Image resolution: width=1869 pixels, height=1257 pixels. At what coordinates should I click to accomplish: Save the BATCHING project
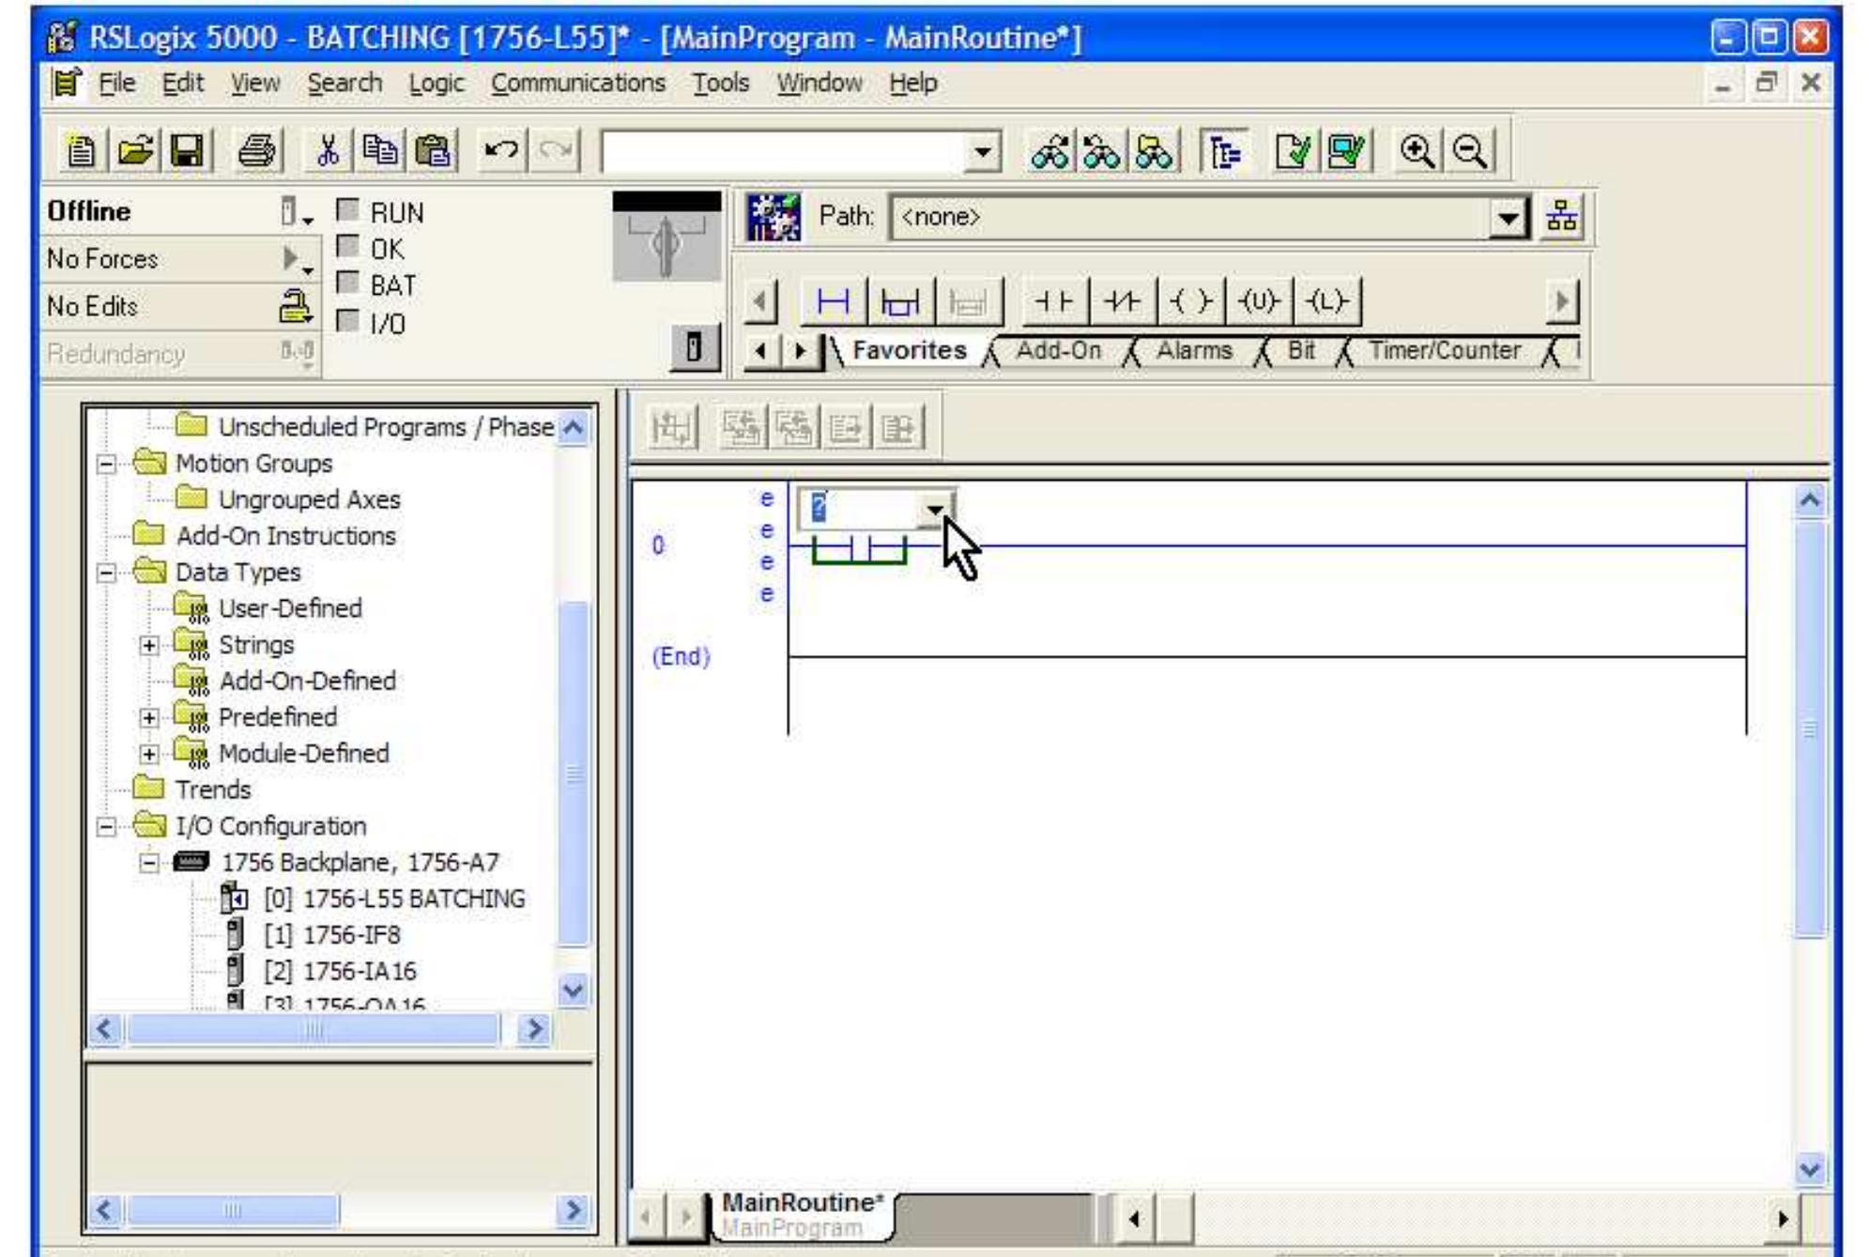click(186, 150)
